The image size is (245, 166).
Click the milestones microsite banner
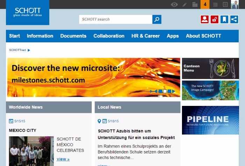coord(93,77)
